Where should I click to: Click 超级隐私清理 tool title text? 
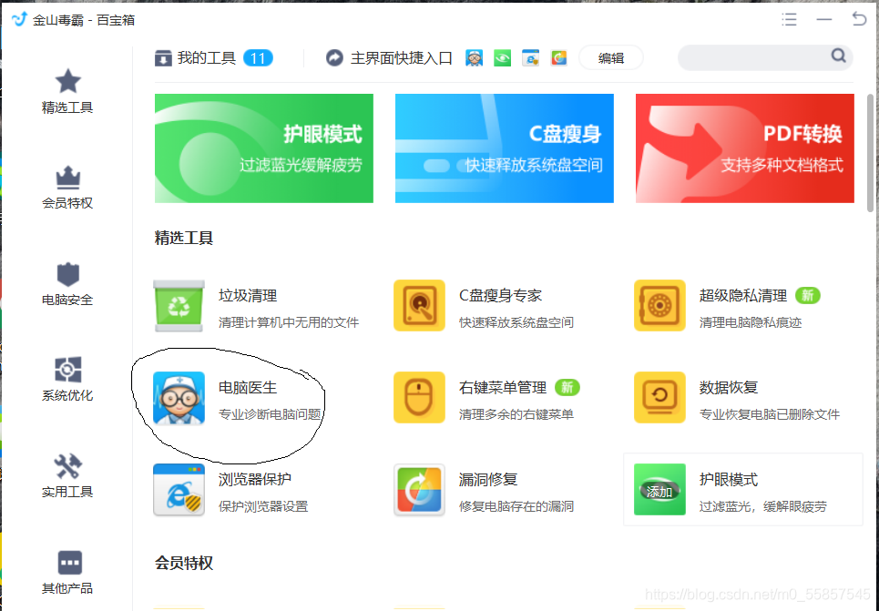(743, 295)
